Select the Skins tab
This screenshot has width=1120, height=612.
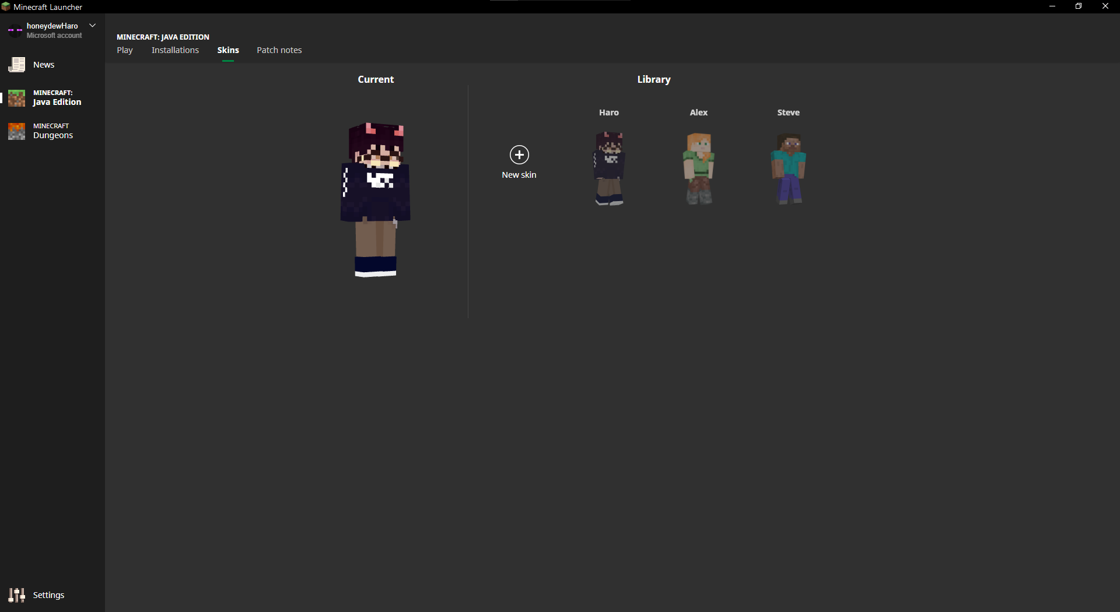(228, 50)
